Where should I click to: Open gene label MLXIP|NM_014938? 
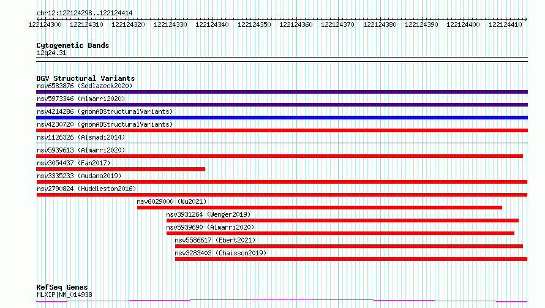[64, 295]
